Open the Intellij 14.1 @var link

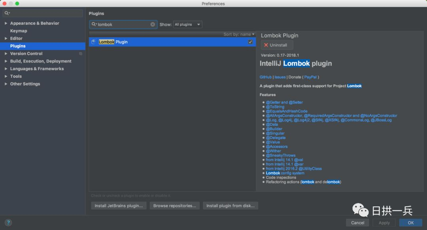[285, 164]
